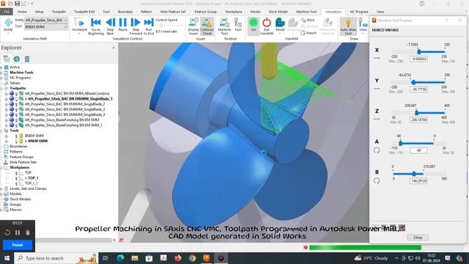The height and width of the screenshot is (264, 469).
Task: Pause the toolpath simulation in the ribbon
Action: [122, 24]
